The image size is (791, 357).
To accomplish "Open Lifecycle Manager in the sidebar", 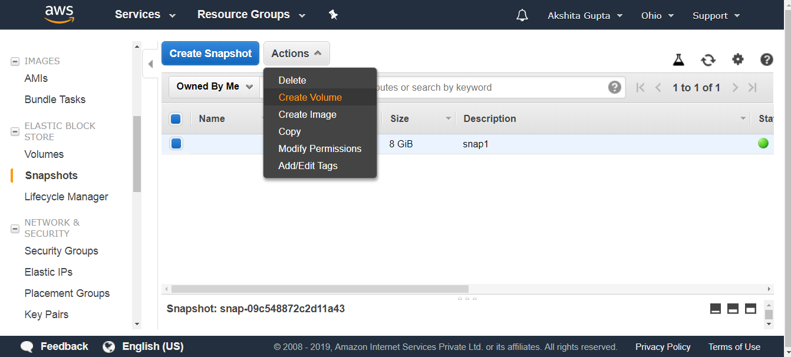I will (x=67, y=197).
